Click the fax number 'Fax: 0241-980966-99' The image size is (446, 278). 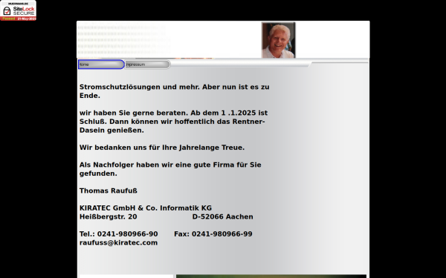tap(213, 234)
